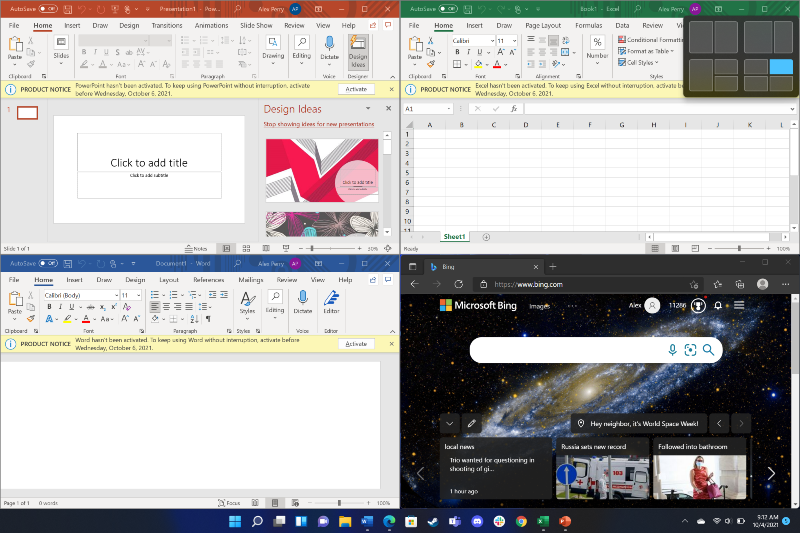This screenshot has height=533, width=800.
Task: Toggle Underline in Excel Font group
Action: point(480,52)
